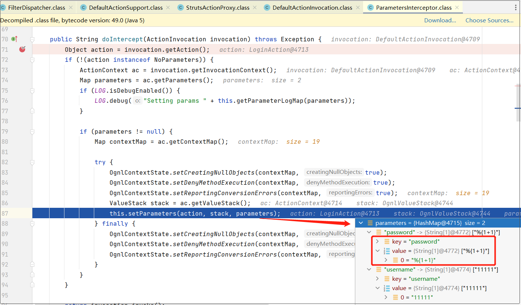Select the parameters = {HashMap@4715} size = 2 row
This screenshot has height=305, width=521.
point(438,223)
